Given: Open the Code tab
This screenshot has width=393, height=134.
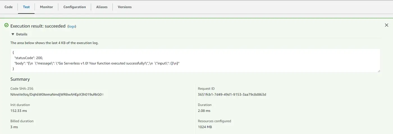Looking at the screenshot, I should point(9,7).
